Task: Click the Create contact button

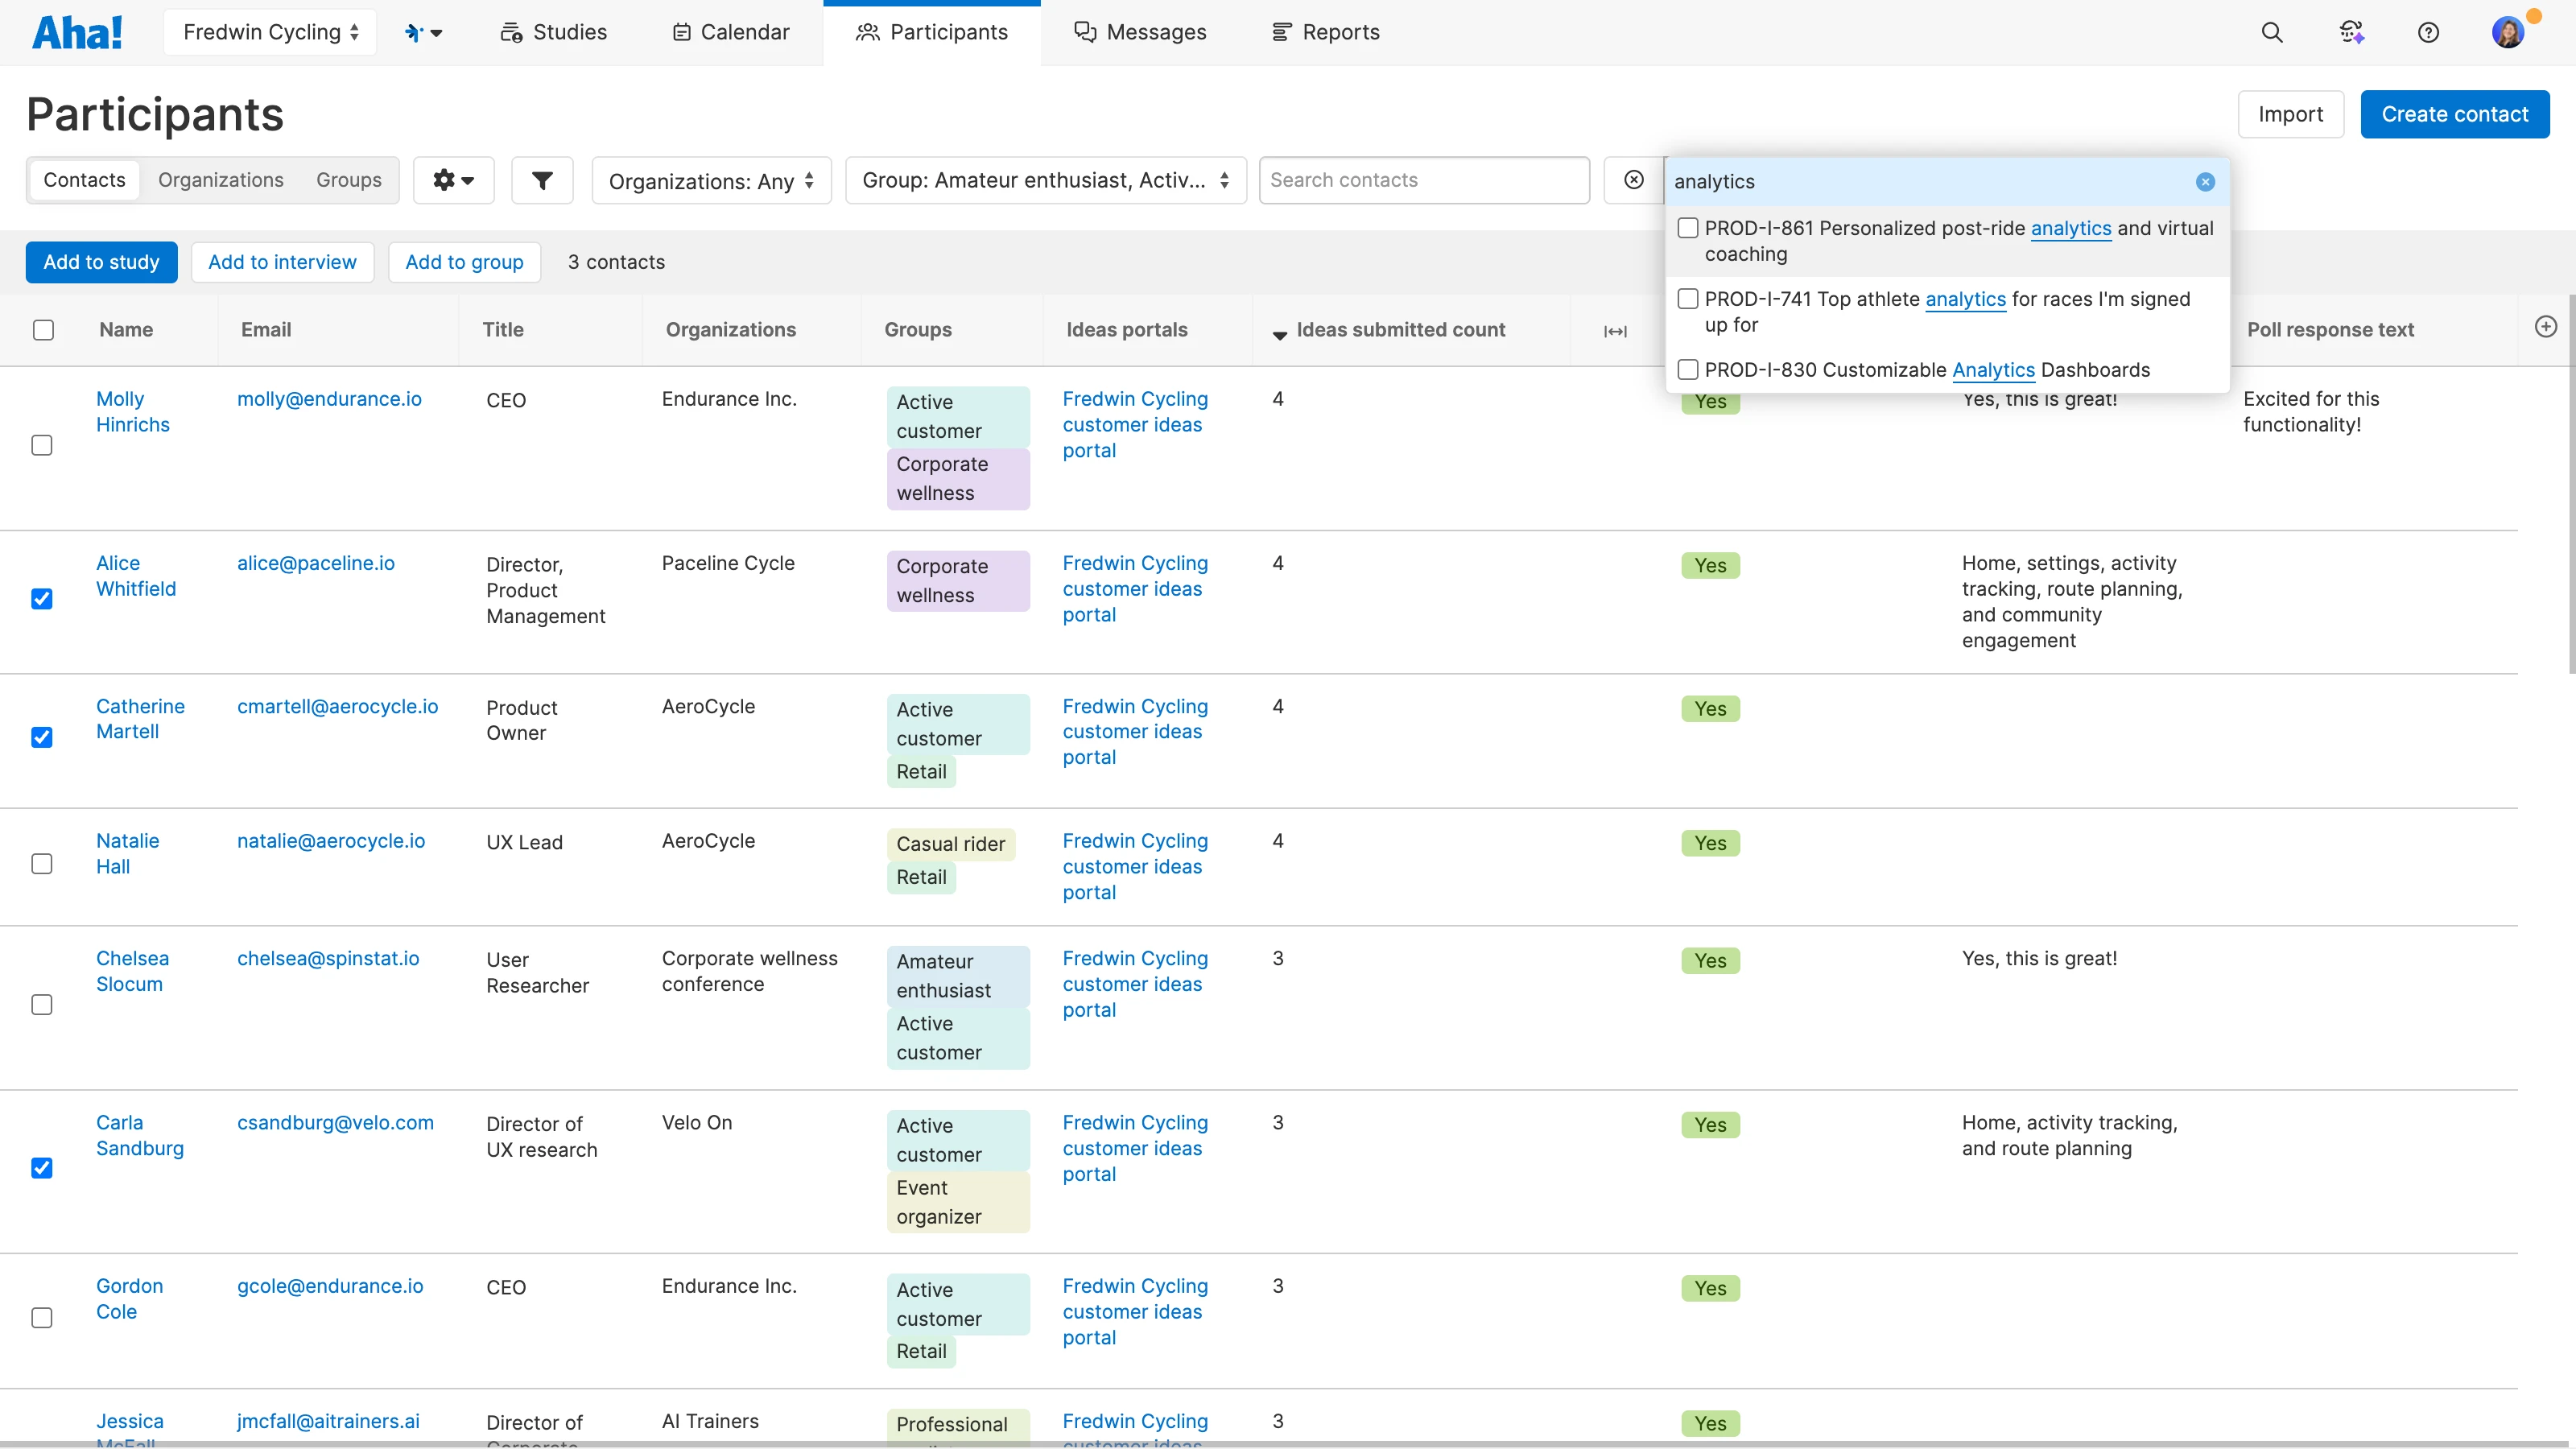Action: point(2455,114)
